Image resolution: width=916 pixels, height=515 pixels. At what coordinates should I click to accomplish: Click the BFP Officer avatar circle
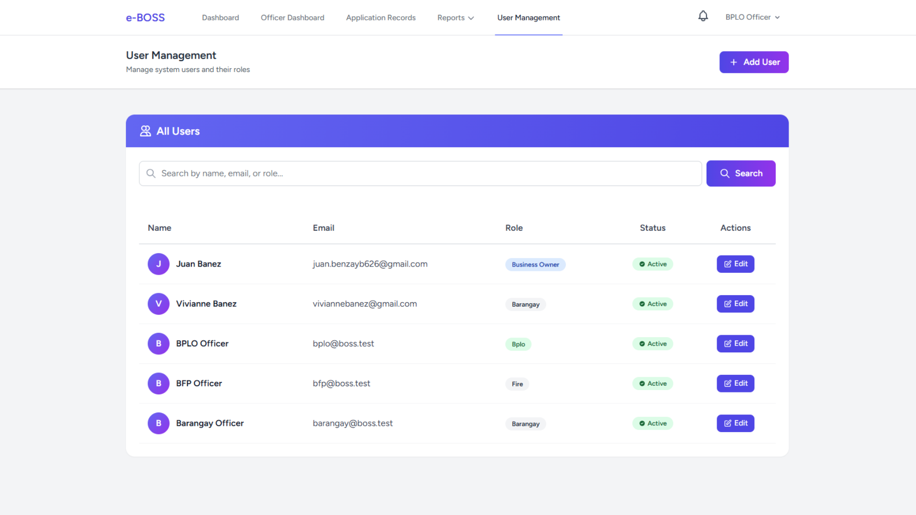158,383
